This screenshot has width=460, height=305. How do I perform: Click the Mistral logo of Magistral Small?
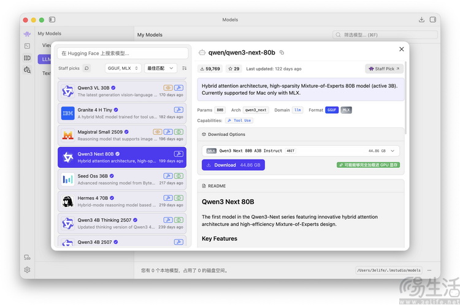pyautogui.click(x=67, y=135)
